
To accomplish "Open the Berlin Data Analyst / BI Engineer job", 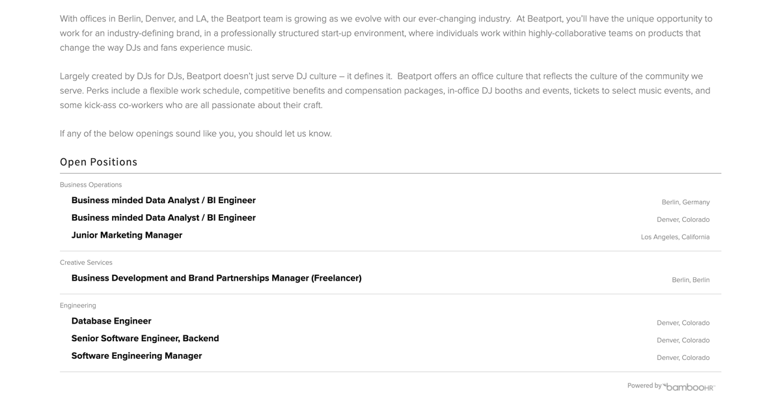I will click(163, 201).
